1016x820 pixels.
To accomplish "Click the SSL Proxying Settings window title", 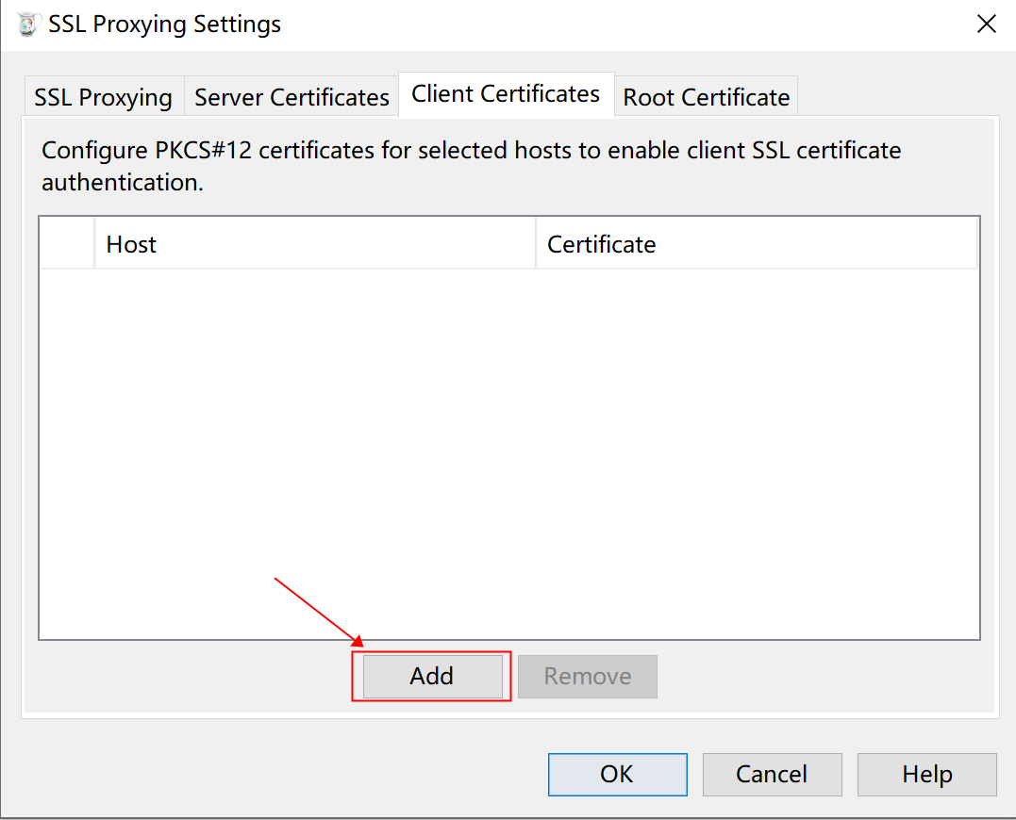I will 165,25.
